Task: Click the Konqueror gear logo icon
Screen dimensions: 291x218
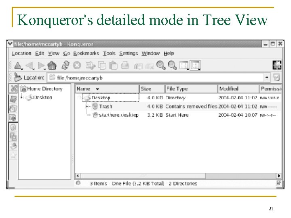Action: click(x=277, y=65)
